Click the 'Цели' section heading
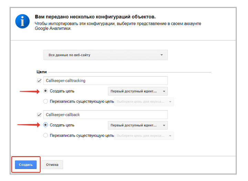The image size is (248, 181). (x=42, y=72)
